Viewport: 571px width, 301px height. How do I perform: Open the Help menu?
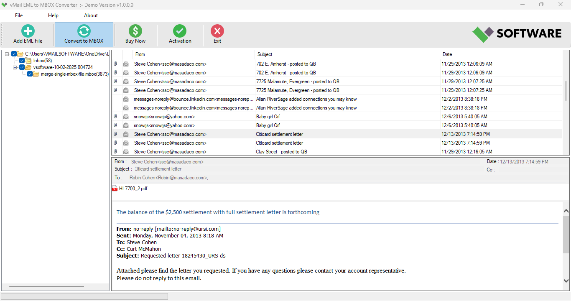click(x=53, y=15)
